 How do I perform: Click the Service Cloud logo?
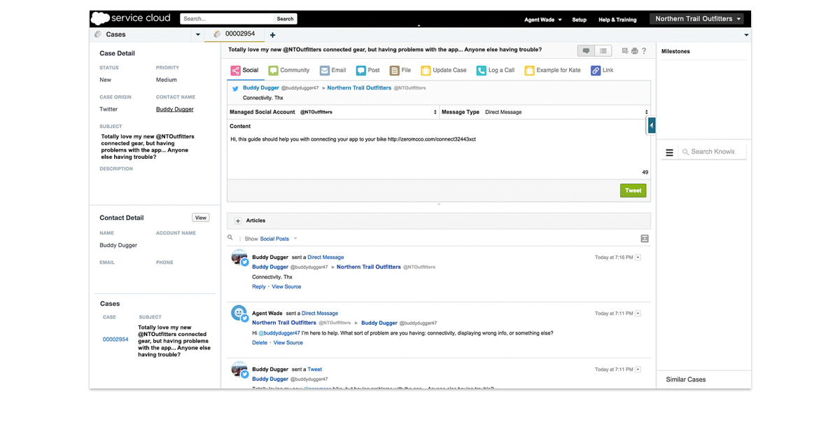tap(131, 18)
